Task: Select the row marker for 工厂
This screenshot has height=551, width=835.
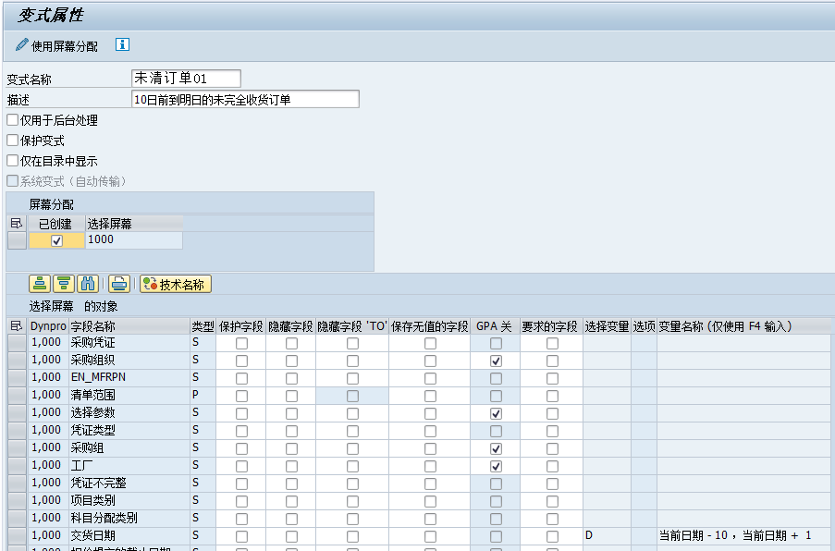Action: (x=17, y=466)
